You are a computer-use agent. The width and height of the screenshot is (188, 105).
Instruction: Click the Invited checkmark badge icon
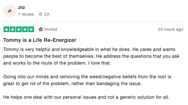41,29
